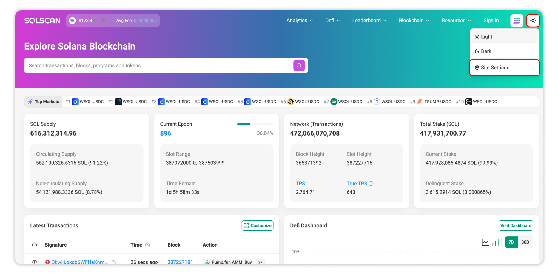Open Site Settings from theme menu
The image size is (558, 275).
[495, 68]
